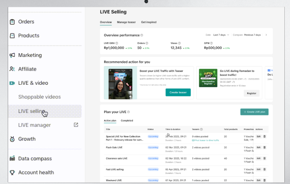This screenshot has width=290, height=184.
Task: Click the Create LIVE plan button
Action: pos(254,112)
